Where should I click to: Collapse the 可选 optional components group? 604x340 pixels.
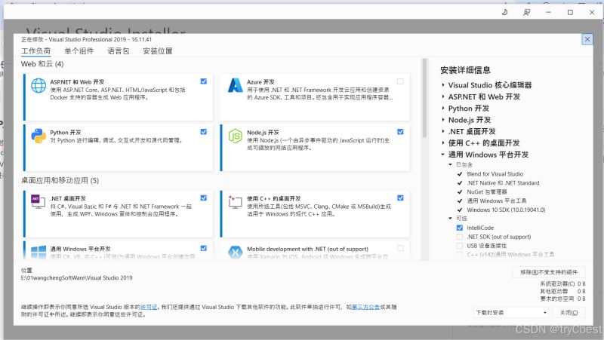coord(450,218)
